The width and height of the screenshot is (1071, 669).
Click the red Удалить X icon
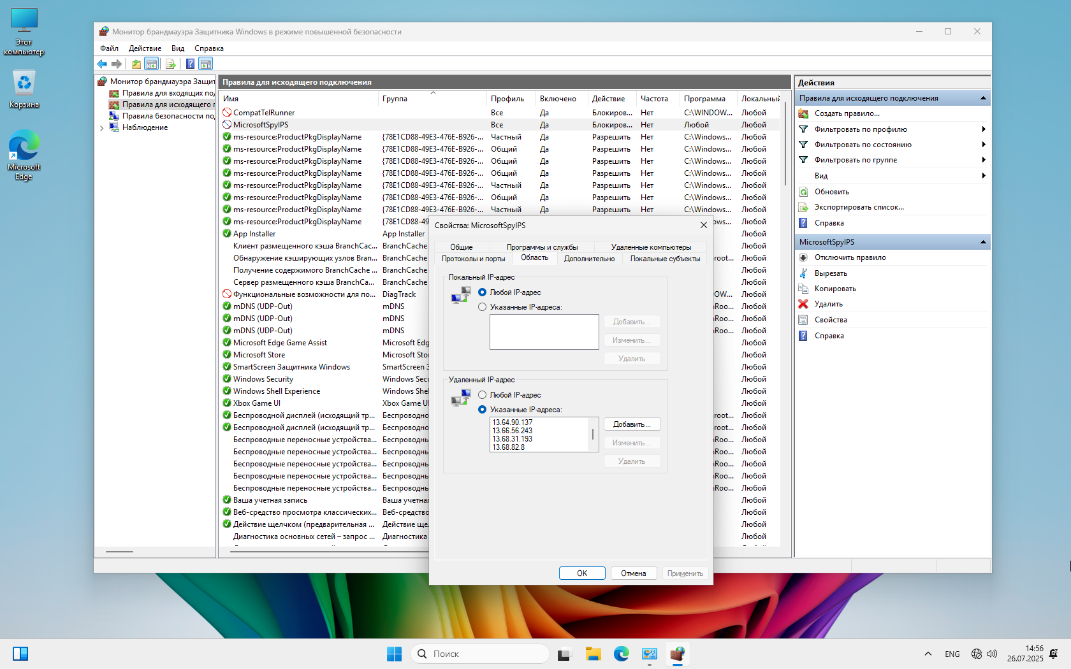(x=803, y=304)
